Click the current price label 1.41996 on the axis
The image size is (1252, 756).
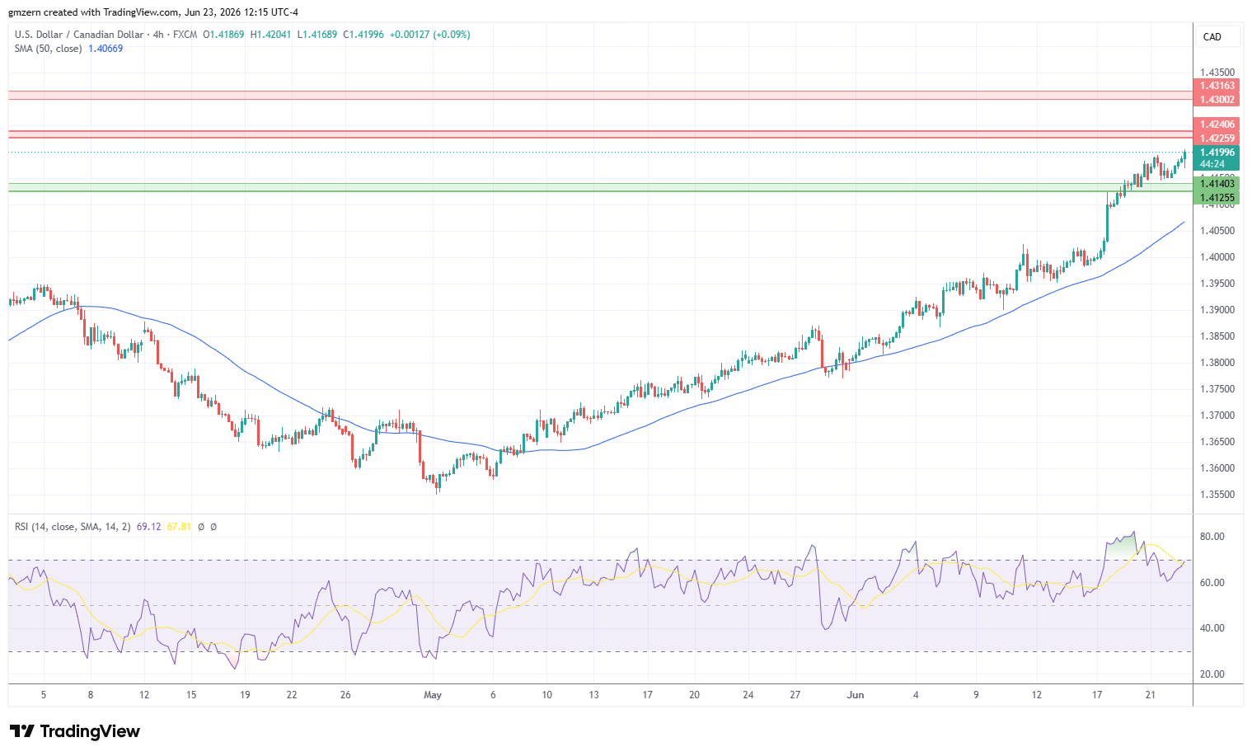(x=1217, y=153)
